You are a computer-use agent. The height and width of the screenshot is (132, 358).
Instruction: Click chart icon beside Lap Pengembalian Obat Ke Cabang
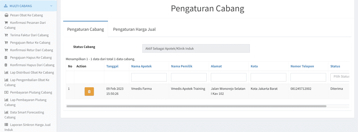pos(6,80)
